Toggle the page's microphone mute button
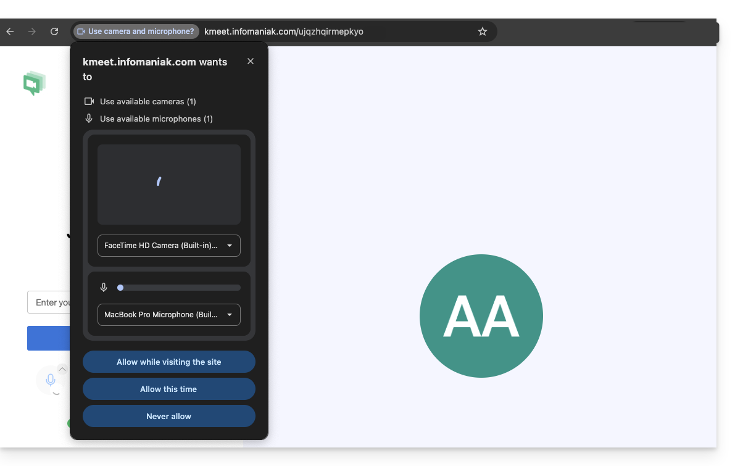 (x=51, y=380)
